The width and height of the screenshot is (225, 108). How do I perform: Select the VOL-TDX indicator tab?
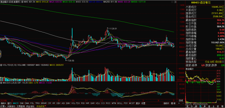pos(76,103)
